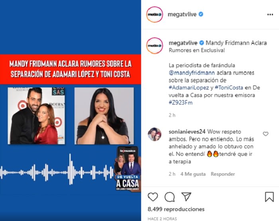Click the Mandy Fridmann portrait photo
Image resolution: width=279 pixels, height=221 pixels.
pos(104,116)
